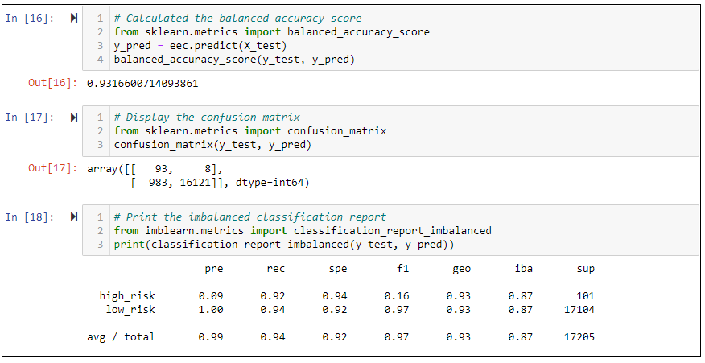Viewport: 705px width, 363px height.
Task: Click the 'rec' column header
Action: click(275, 269)
